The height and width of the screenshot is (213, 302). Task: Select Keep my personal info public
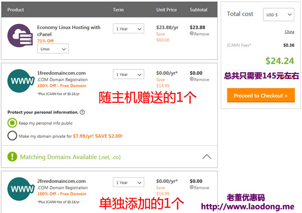click(12, 123)
